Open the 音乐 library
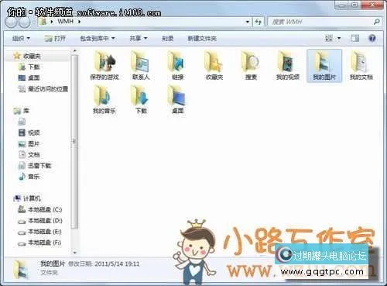 pyautogui.click(x=29, y=177)
